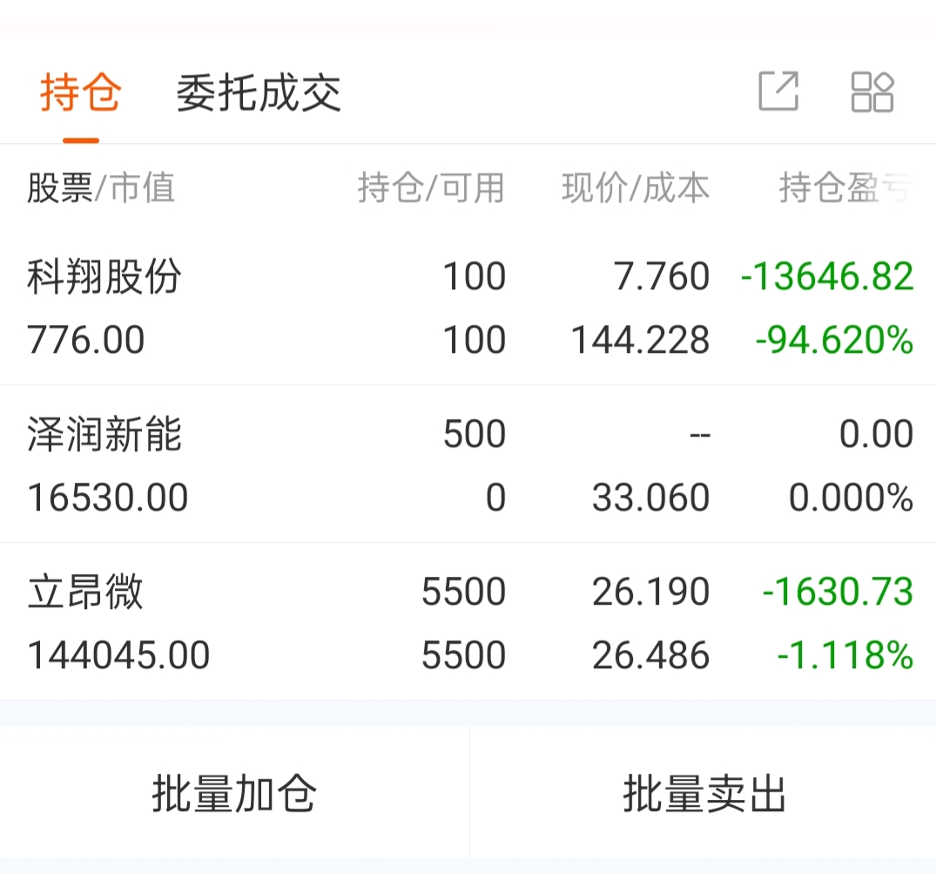Viewport: 936px width, 874px height.
Task: Select the 泽润新能 stock name
Action: point(104,435)
